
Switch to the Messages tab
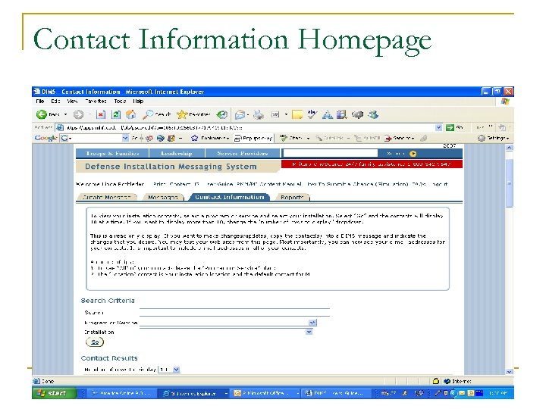[163, 197]
